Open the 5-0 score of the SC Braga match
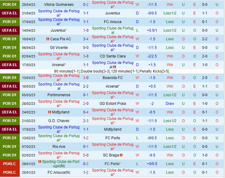 [86, 155]
